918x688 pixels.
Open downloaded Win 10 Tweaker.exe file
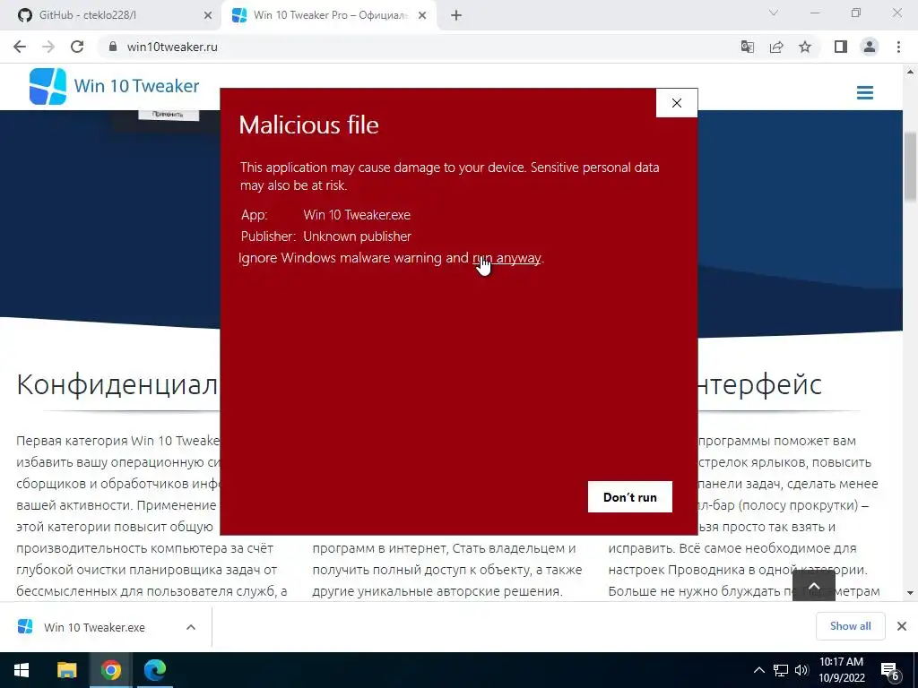coord(95,627)
